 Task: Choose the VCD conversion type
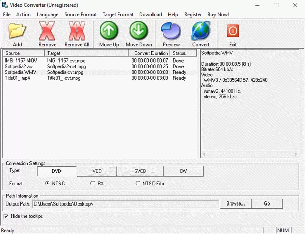[97, 171]
